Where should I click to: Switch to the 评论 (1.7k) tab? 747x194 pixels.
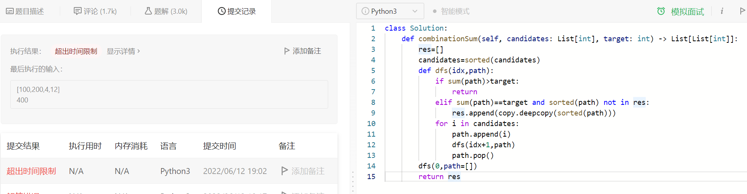pyautogui.click(x=95, y=11)
